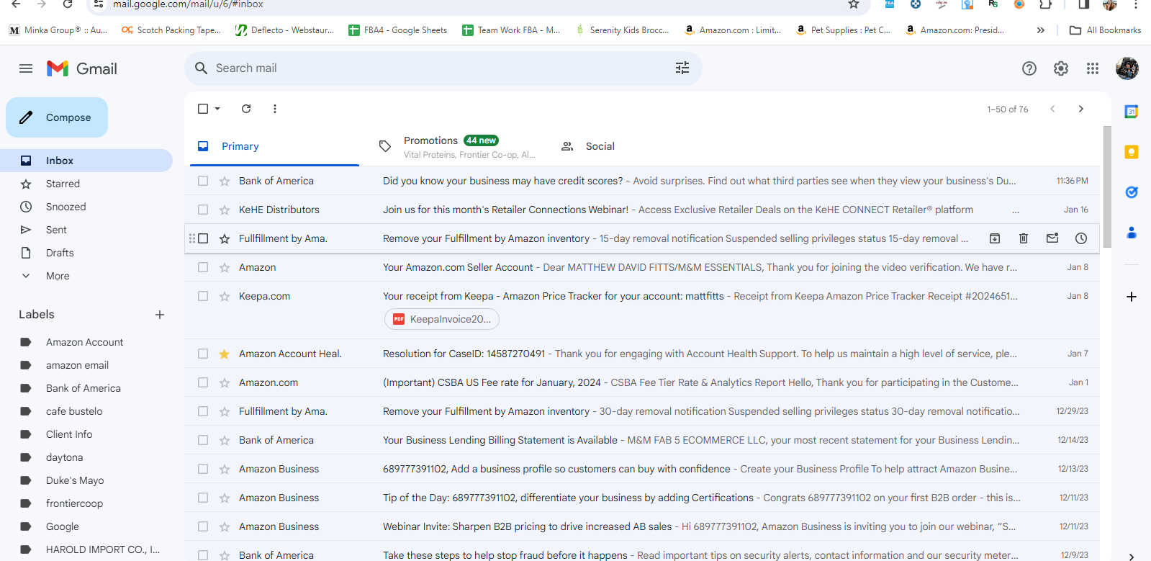Switch to the Promotions tab
The image size is (1151, 561).
[x=456, y=146]
